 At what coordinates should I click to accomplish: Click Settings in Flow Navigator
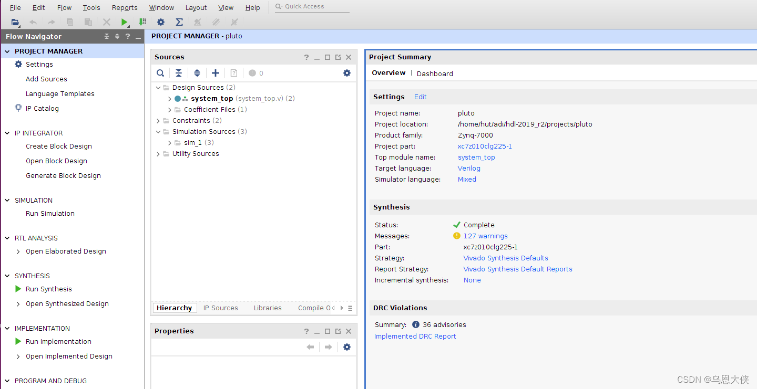point(39,65)
